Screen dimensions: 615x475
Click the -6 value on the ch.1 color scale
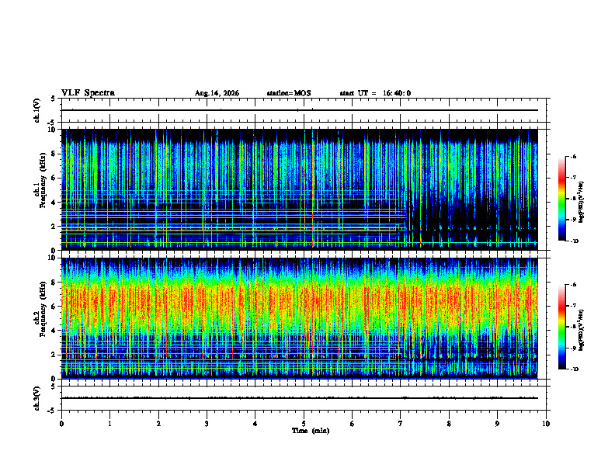pyautogui.click(x=573, y=156)
